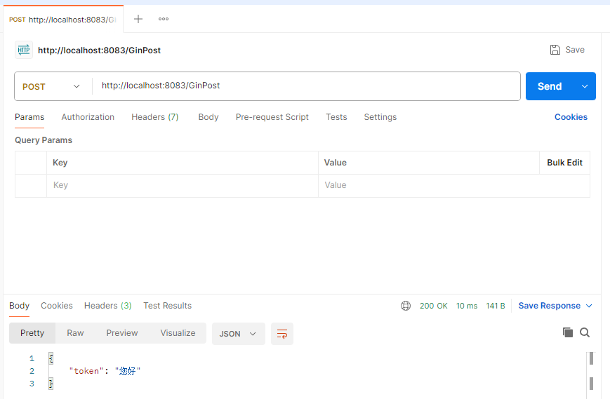The image size is (610, 399).
Task: Send the POST request
Action: click(x=549, y=86)
